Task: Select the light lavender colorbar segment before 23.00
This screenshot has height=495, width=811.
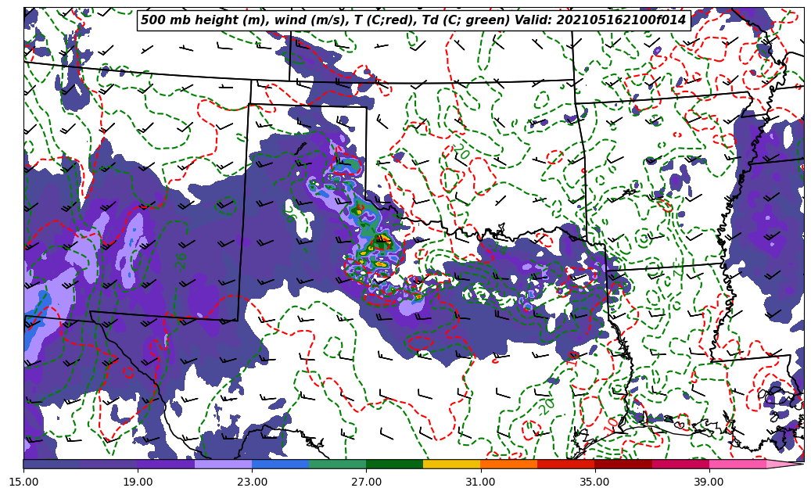Action: tap(224, 464)
